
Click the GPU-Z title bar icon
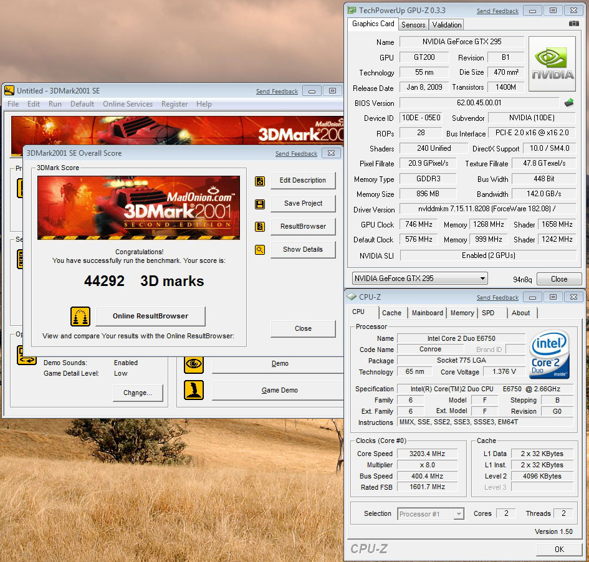pos(352,10)
